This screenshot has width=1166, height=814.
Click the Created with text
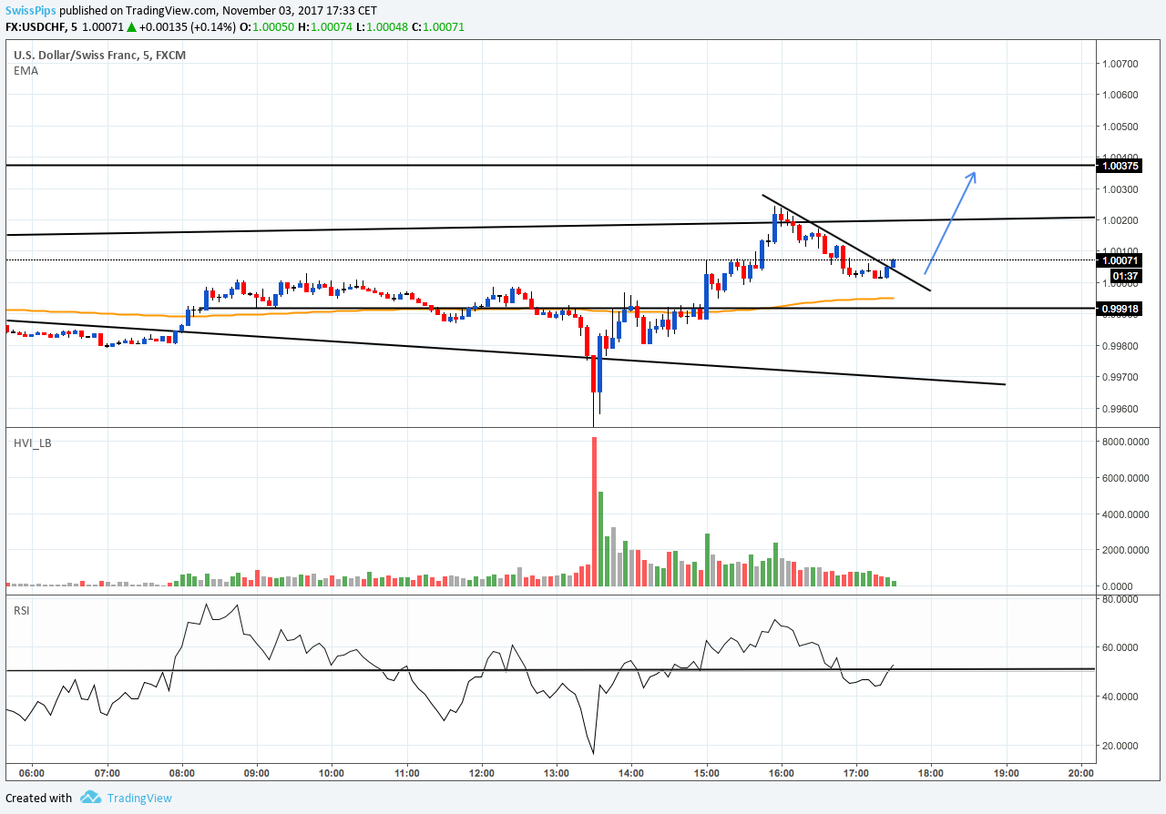[x=38, y=798]
